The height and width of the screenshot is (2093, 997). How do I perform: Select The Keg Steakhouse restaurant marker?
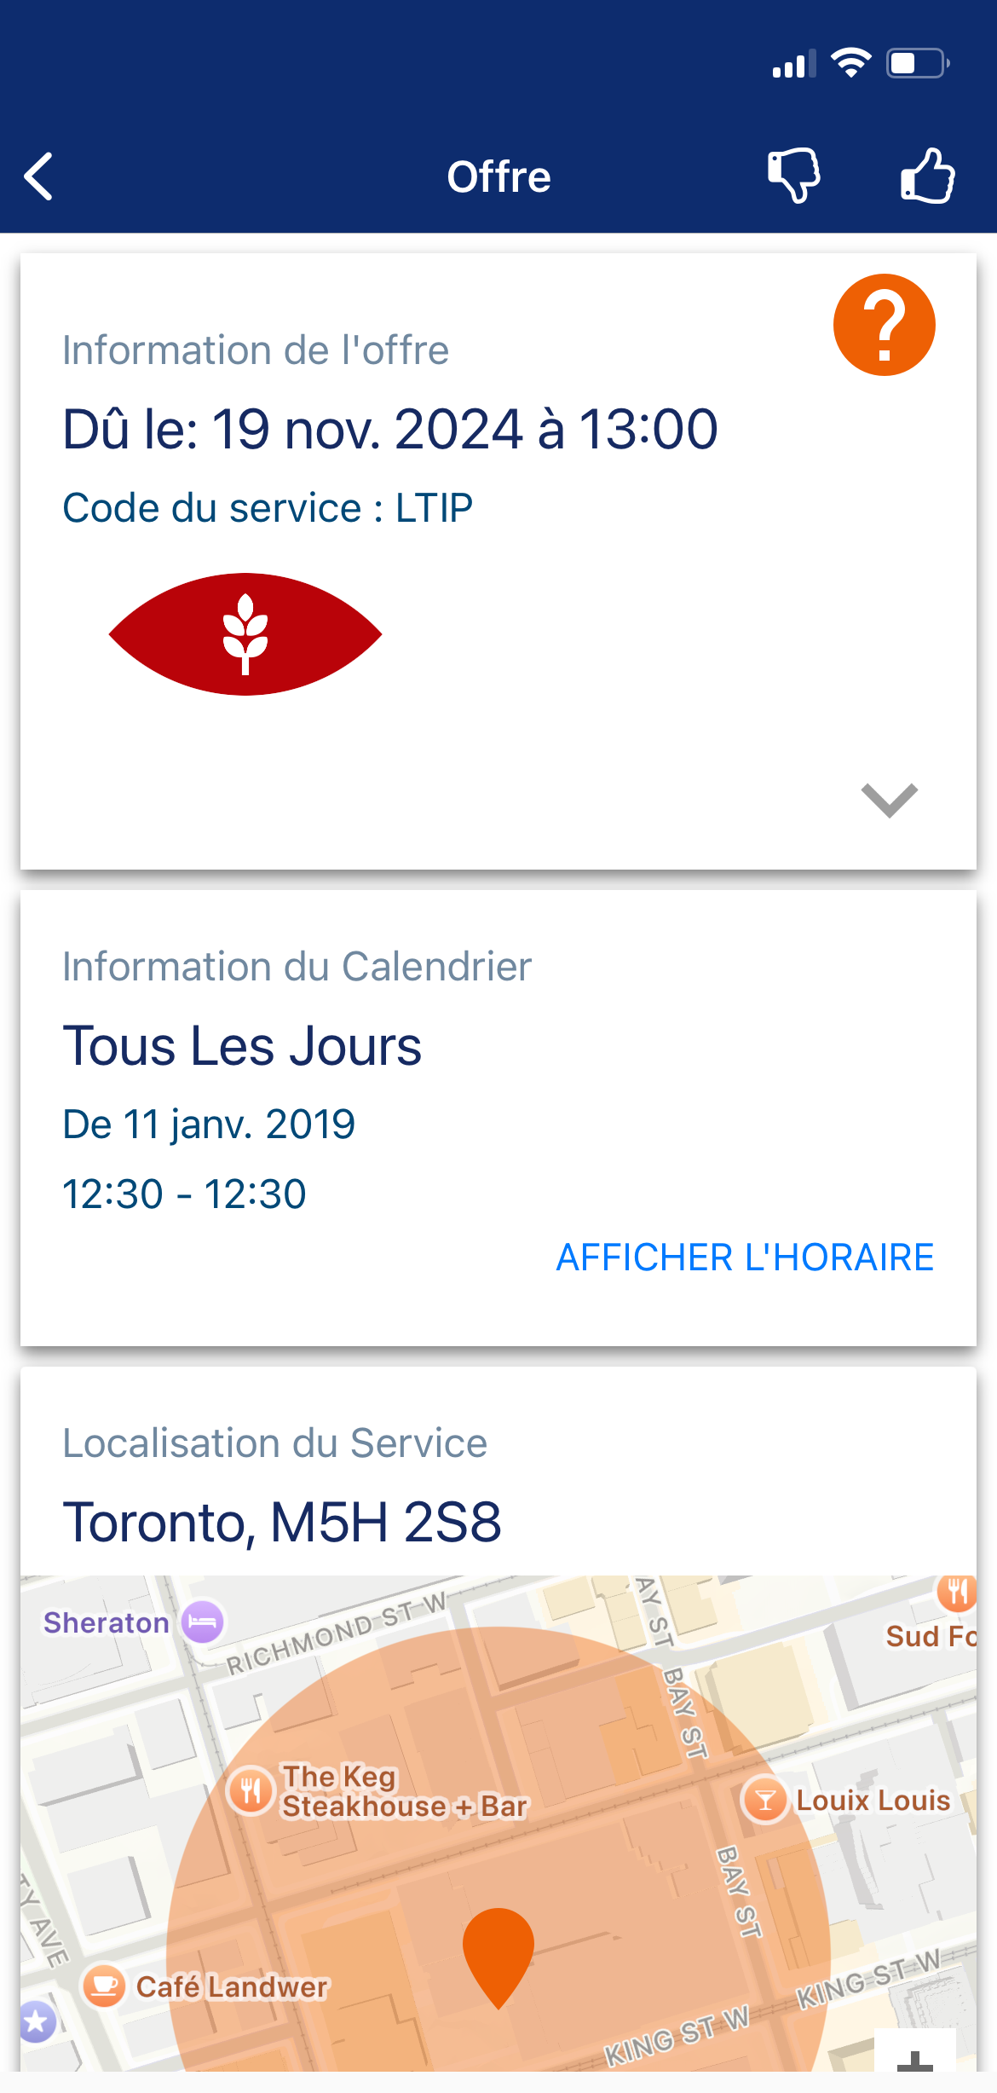251,1791
